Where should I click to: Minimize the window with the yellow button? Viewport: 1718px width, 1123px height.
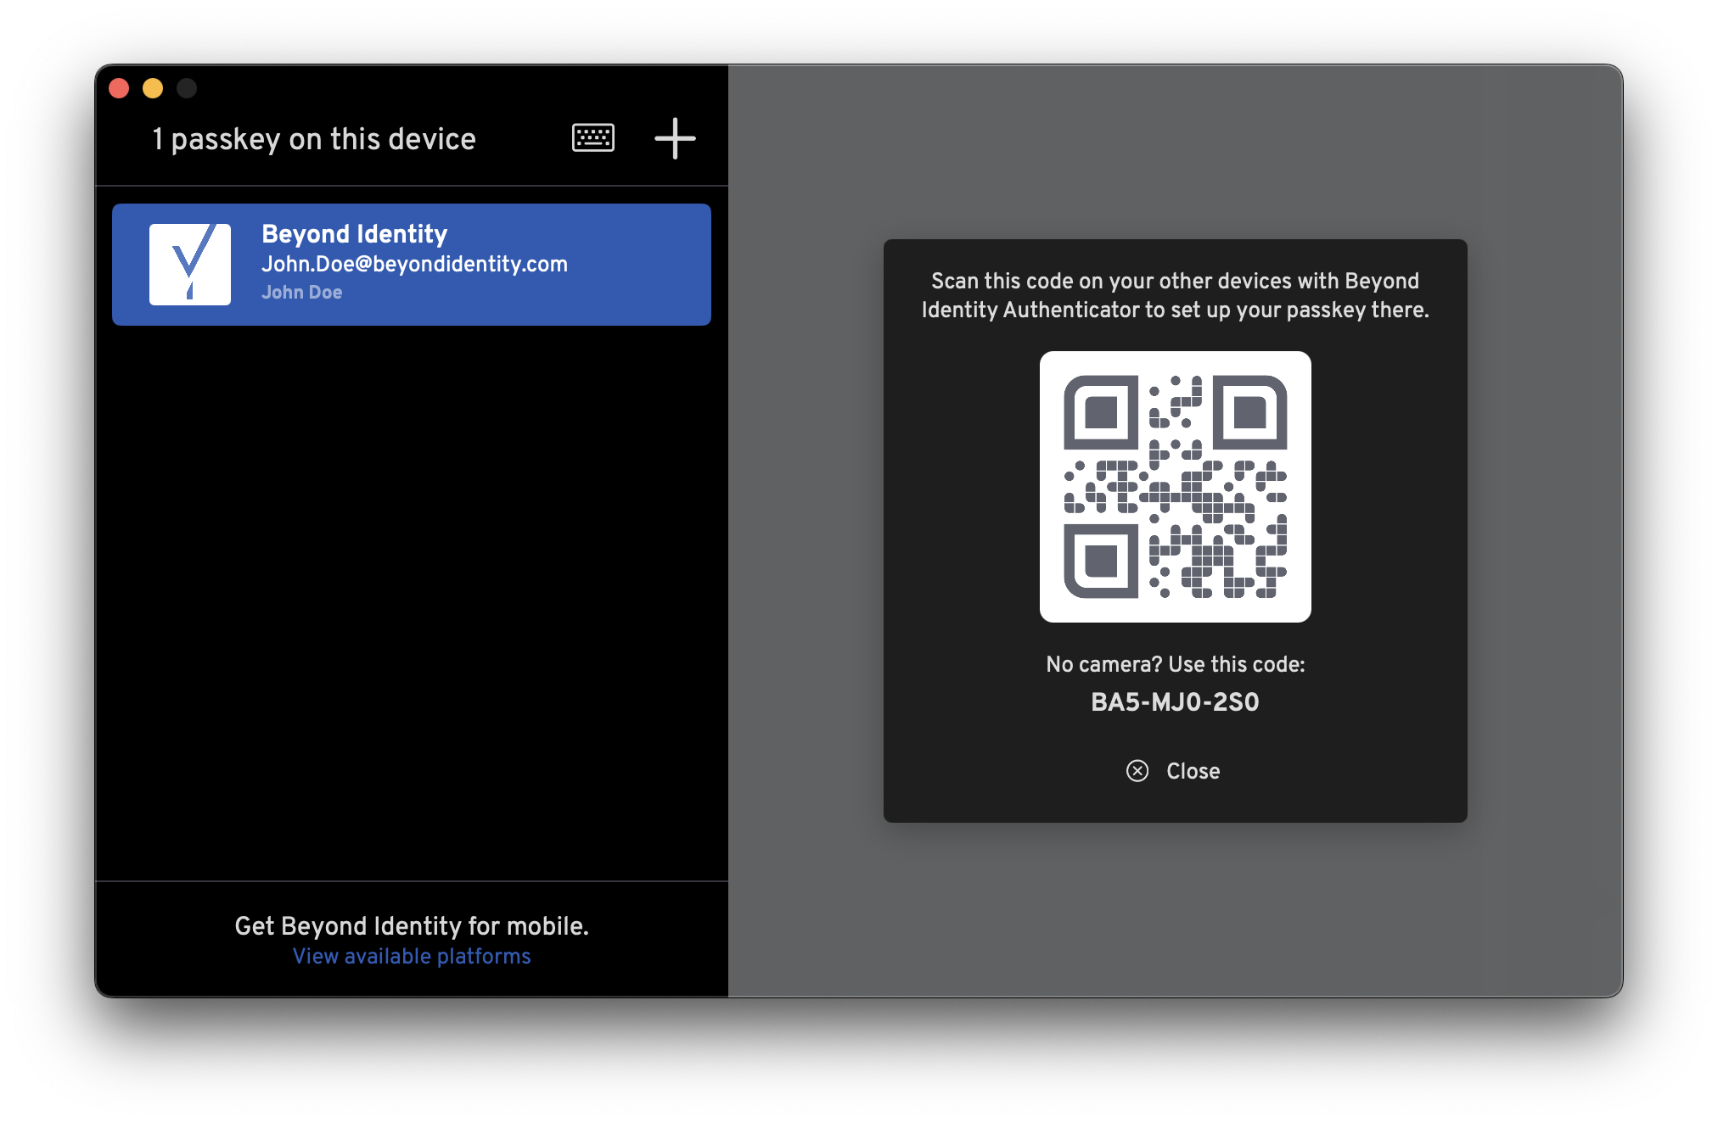(x=152, y=87)
